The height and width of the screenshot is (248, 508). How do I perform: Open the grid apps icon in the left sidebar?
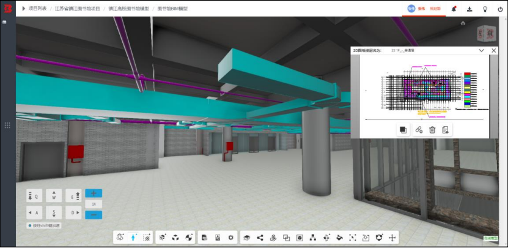pyautogui.click(x=7, y=126)
